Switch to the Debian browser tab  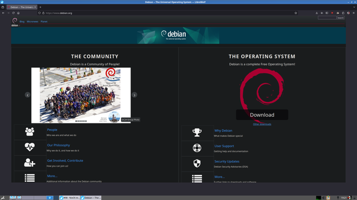click(x=22, y=7)
